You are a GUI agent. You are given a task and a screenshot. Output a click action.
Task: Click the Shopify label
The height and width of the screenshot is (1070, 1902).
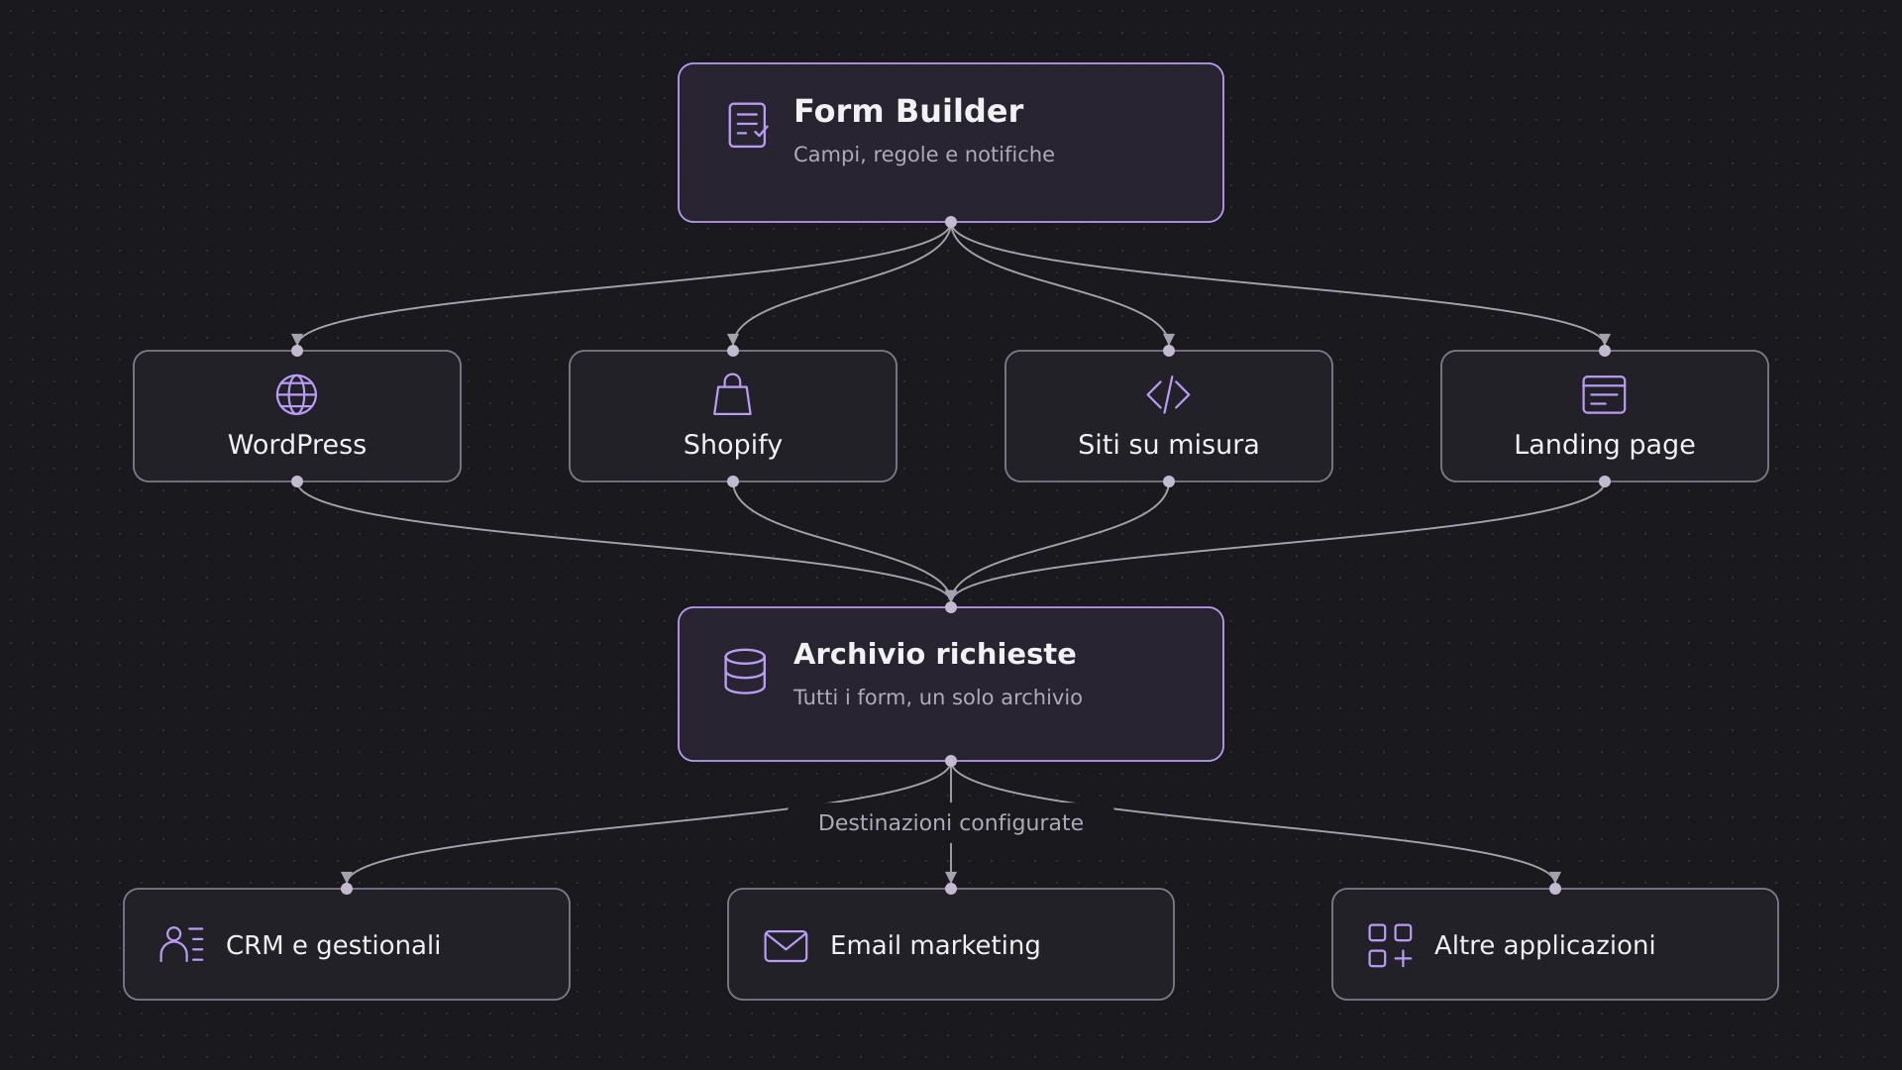[x=733, y=445]
